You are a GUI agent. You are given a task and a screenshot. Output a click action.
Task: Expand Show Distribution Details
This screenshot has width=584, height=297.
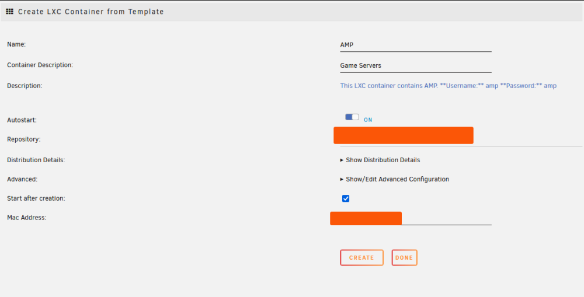pos(380,160)
